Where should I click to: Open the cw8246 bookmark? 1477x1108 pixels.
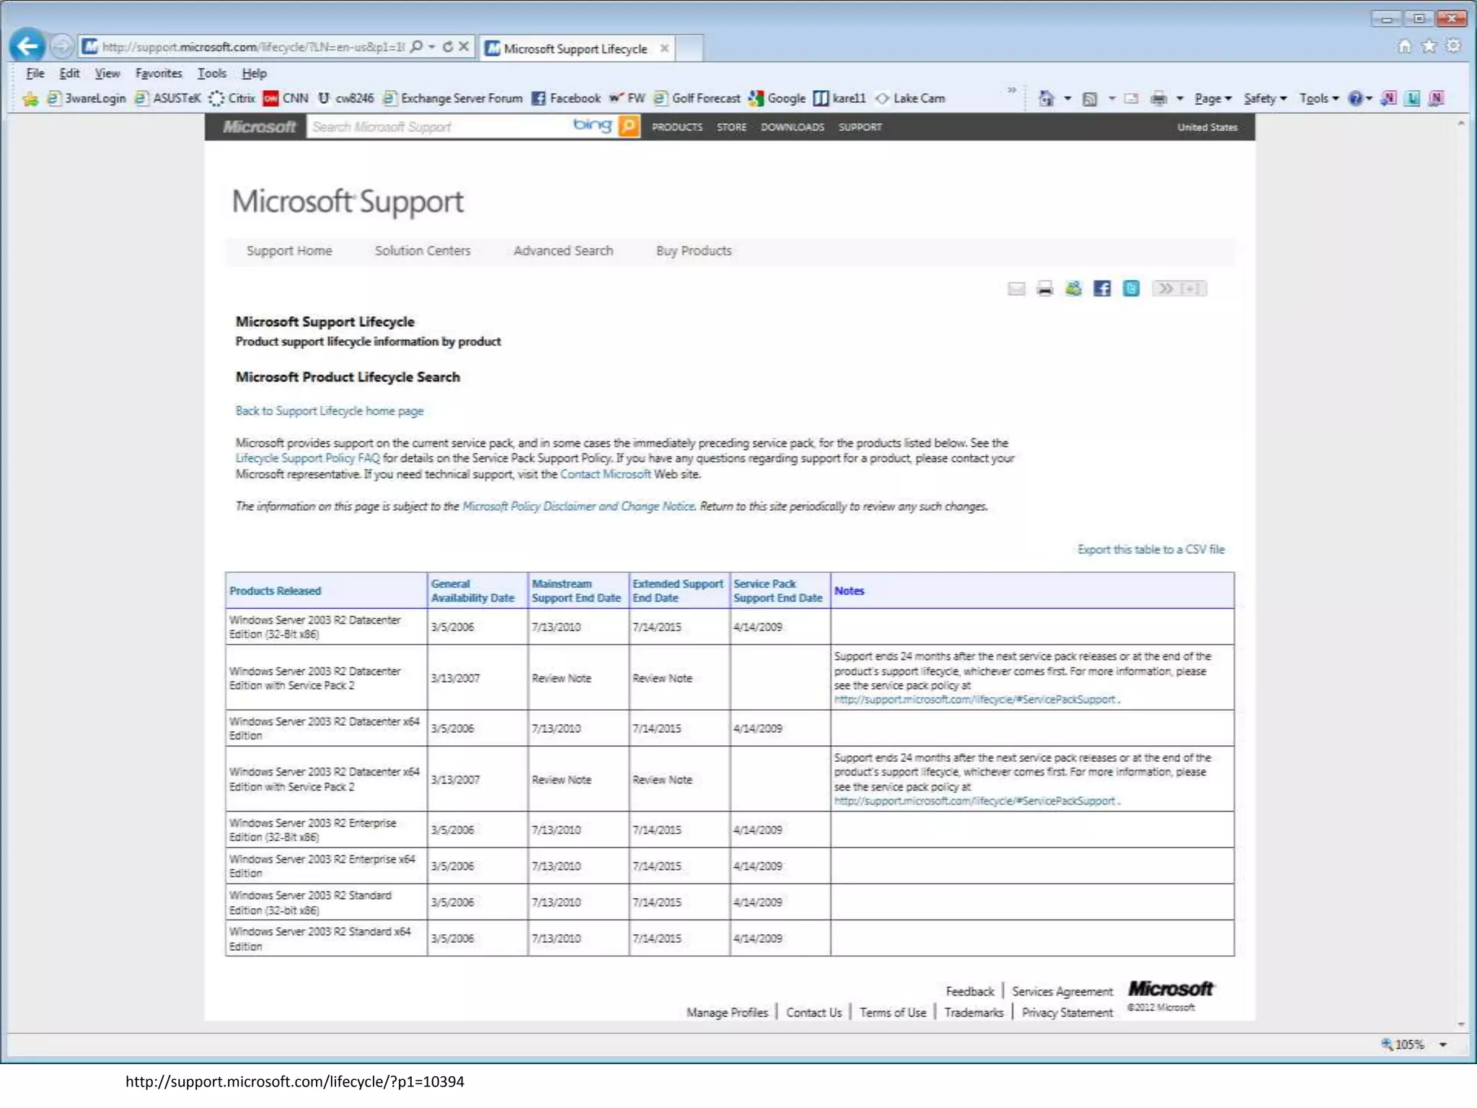pyautogui.click(x=346, y=98)
